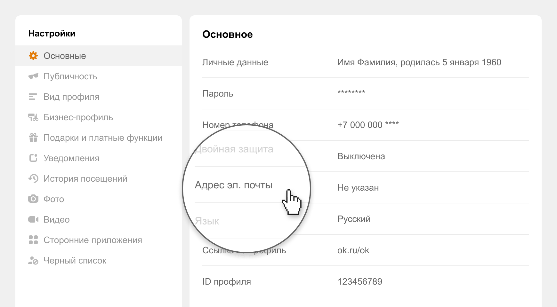Viewport: 557px width, 307px height.
Task: Click the Выключена double protection status
Action: pyautogui.click(x=361, y=156)
